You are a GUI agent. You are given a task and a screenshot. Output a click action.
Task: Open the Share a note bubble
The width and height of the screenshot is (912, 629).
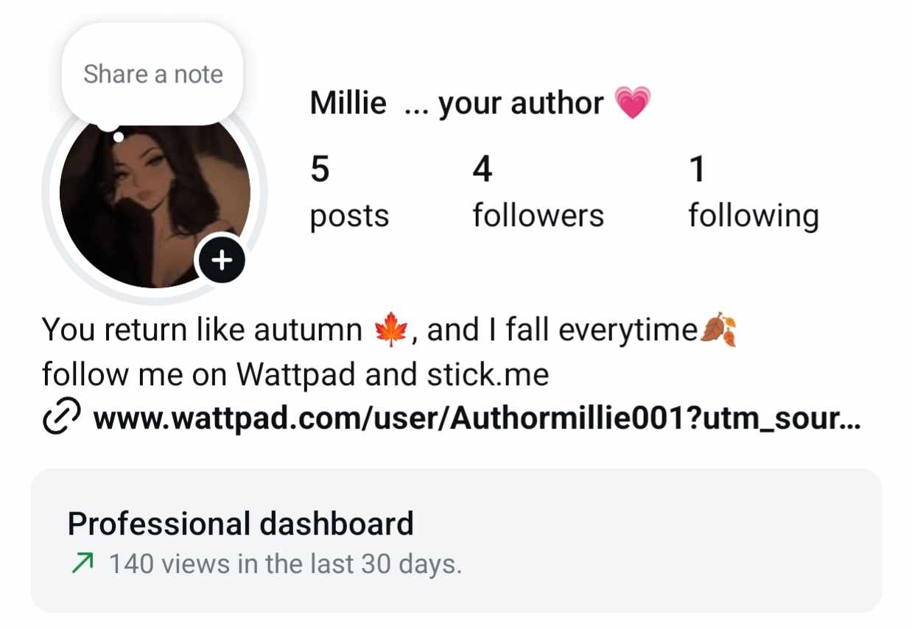pos(152,74)
